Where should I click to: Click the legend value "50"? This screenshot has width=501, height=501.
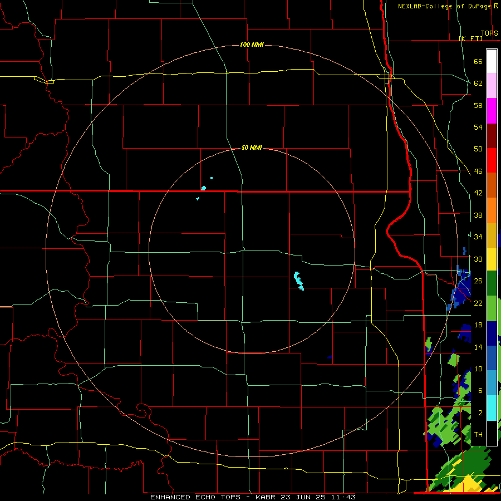click(x=478, y=149)
